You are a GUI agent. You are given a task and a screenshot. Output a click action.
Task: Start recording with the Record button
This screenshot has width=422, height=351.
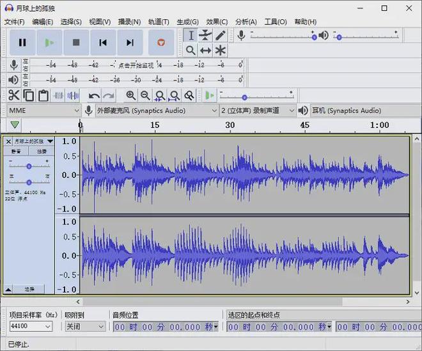160,42
